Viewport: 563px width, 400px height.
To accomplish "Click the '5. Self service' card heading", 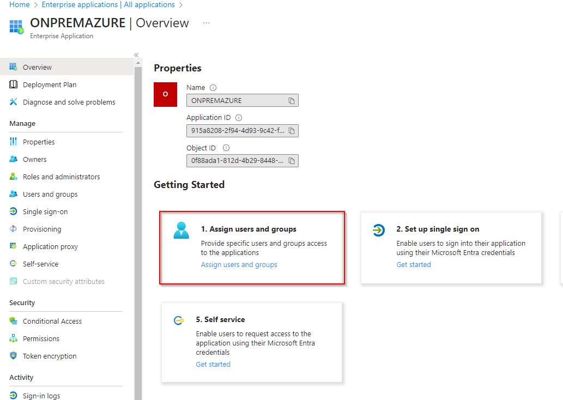I will [220, 319].
